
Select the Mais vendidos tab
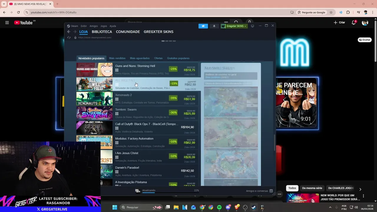pyautogui.click(x=117, y=58)
